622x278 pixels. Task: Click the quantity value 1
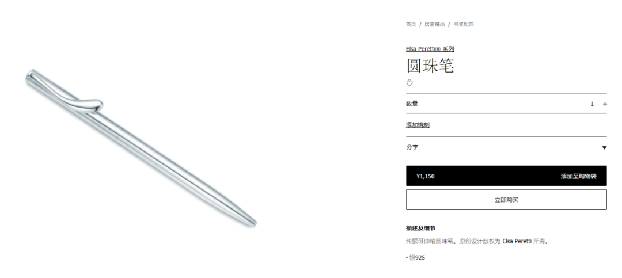[x=592, y=104]
